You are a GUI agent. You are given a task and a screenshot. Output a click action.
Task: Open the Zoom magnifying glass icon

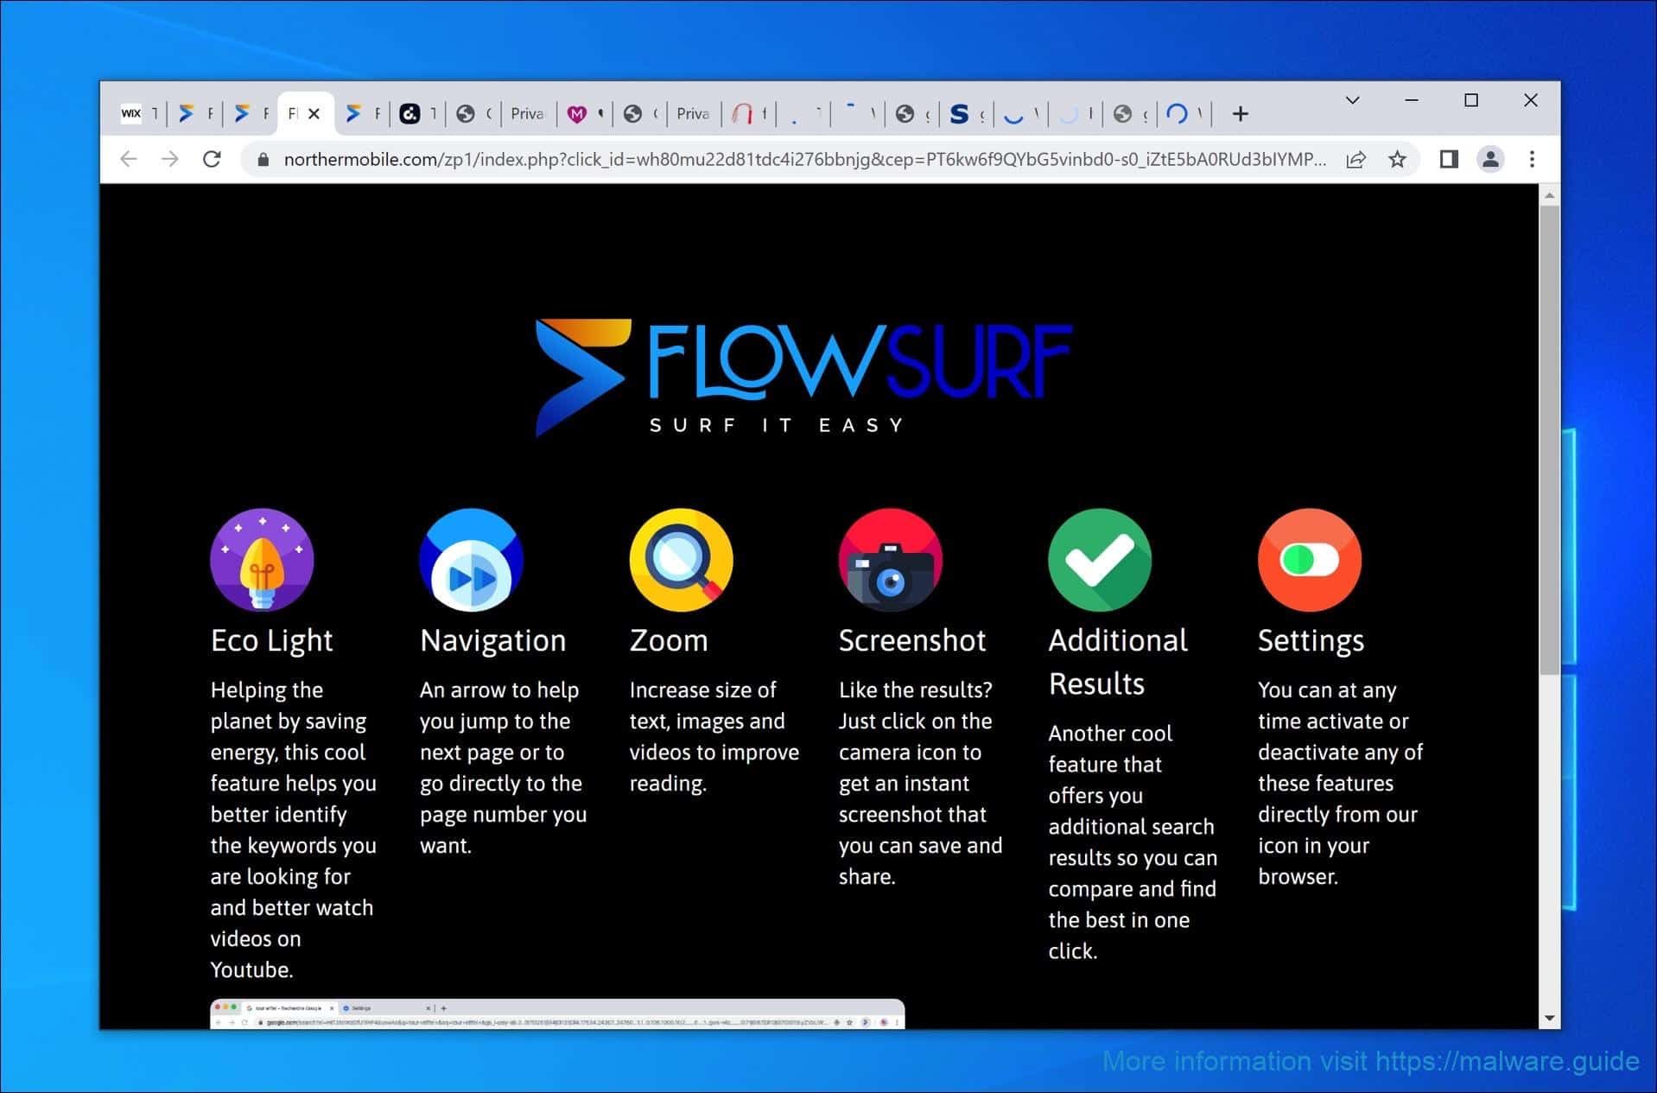point(681,559)
